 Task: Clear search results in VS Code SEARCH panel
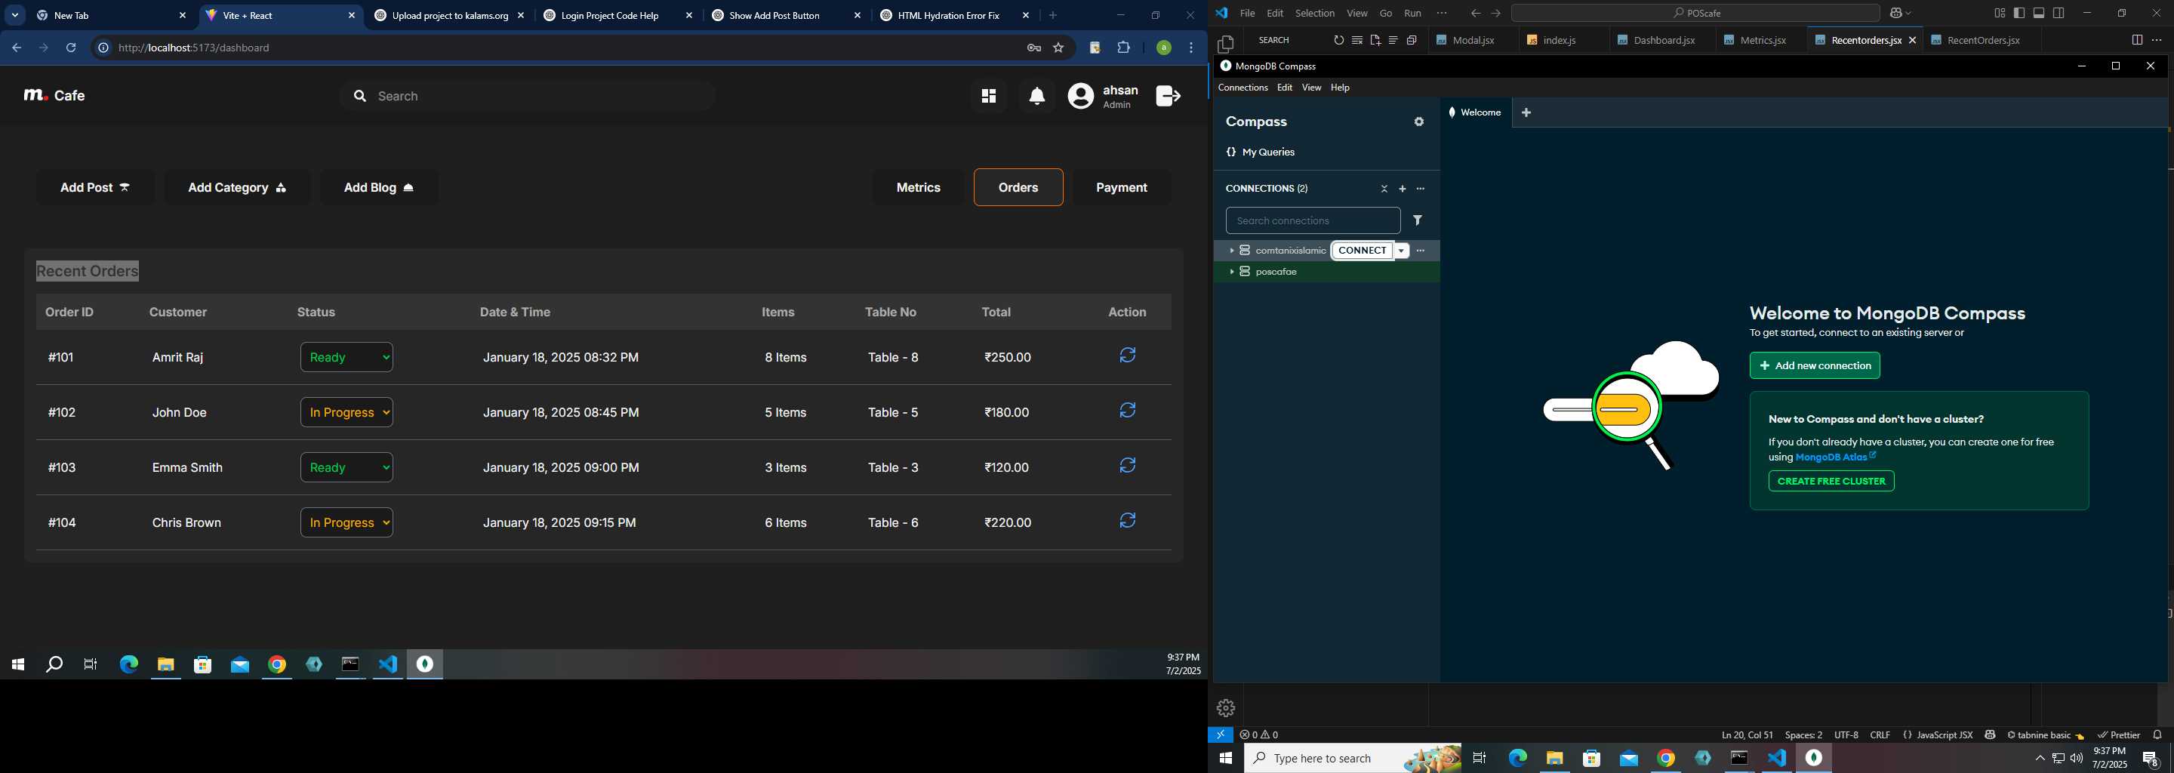point(1357,41)
